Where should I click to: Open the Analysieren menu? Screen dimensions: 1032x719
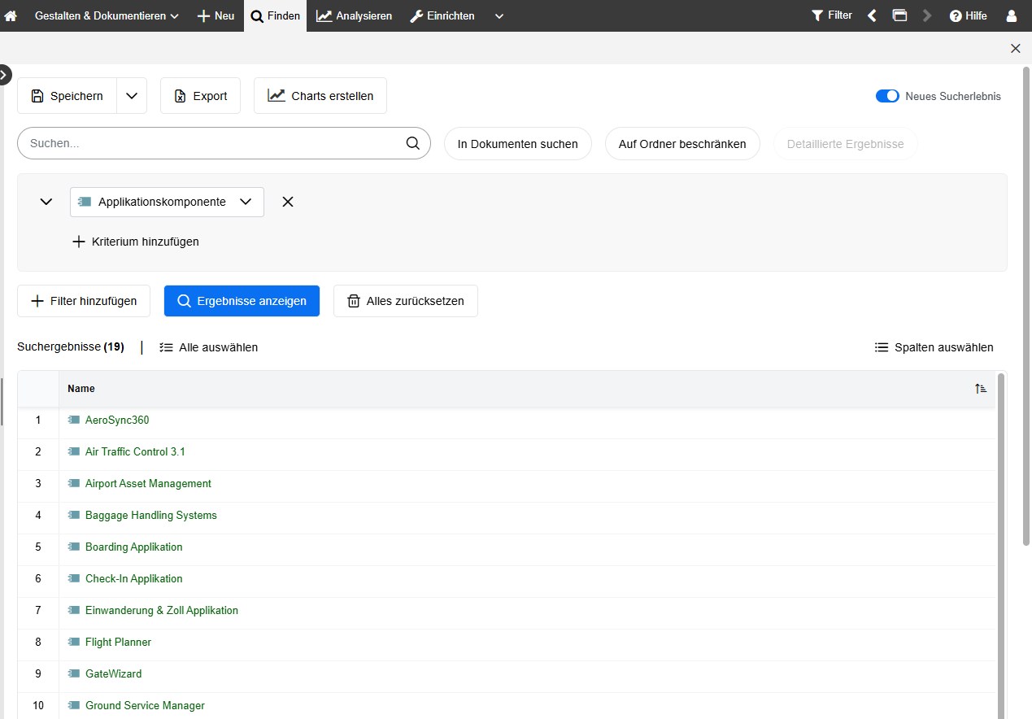click(x=354, y=15)
